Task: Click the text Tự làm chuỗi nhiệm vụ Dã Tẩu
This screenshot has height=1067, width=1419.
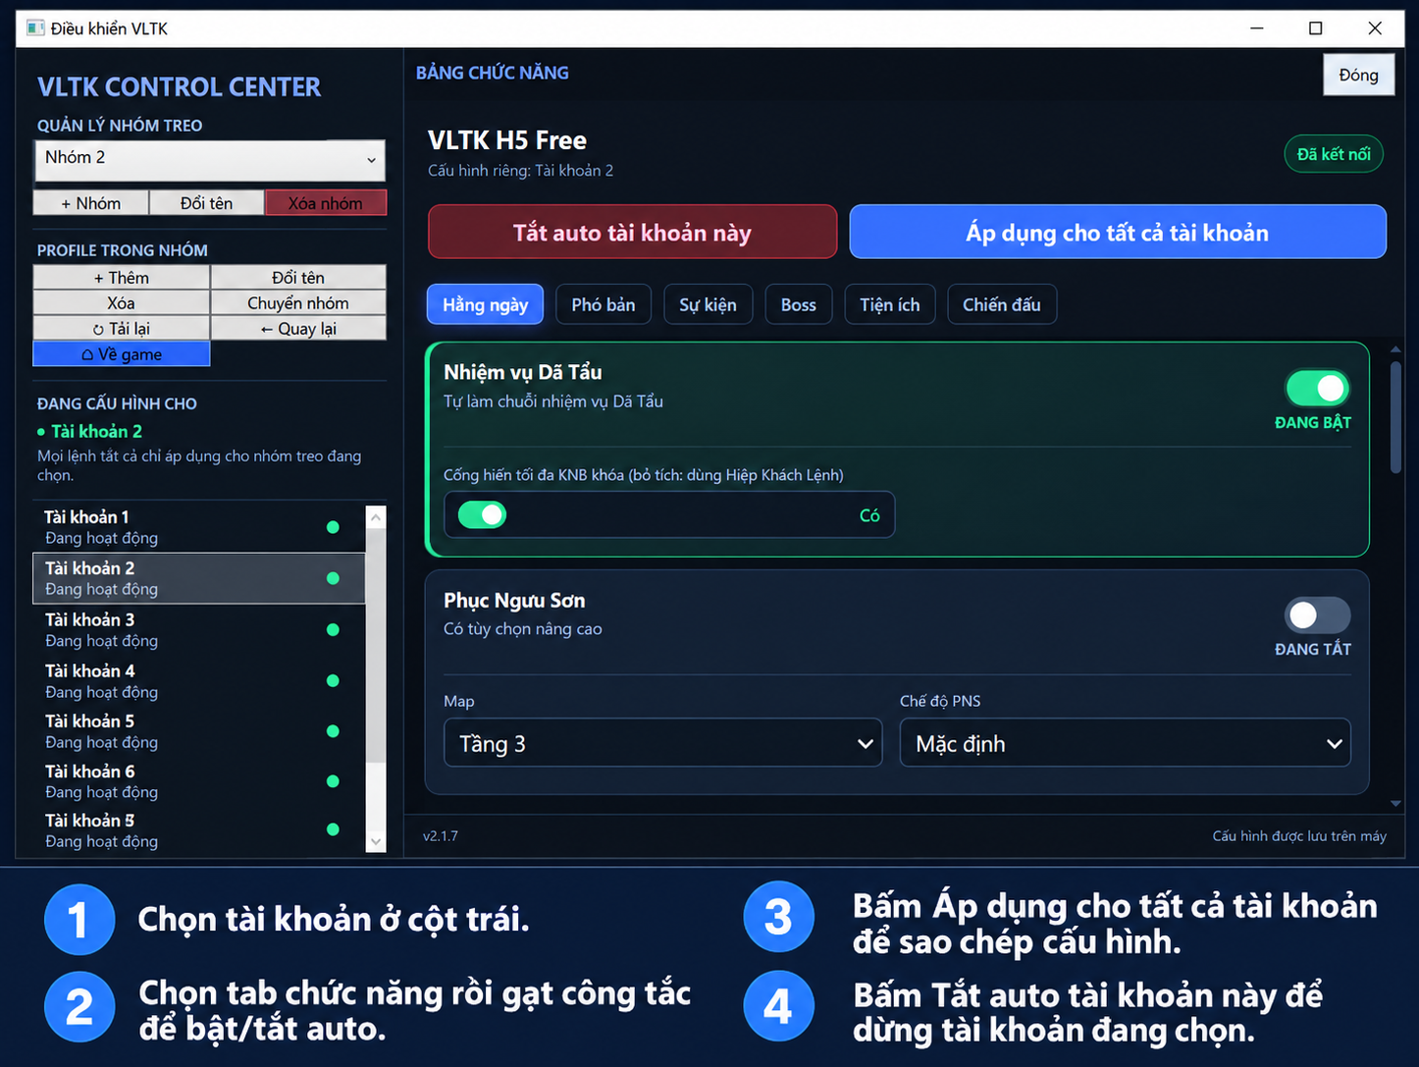Action: point(553,401)
